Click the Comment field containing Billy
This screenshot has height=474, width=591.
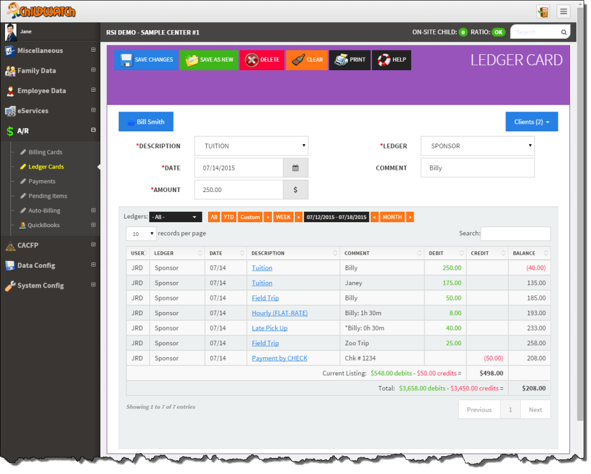click(478, 167)
